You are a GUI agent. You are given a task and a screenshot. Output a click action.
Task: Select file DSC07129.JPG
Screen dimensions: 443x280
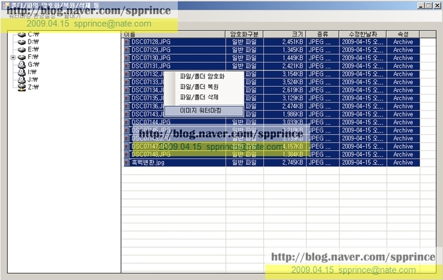151,50
